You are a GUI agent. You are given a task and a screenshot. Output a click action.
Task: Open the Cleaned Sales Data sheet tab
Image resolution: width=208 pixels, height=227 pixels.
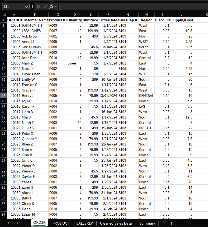(x=116, y=223)
